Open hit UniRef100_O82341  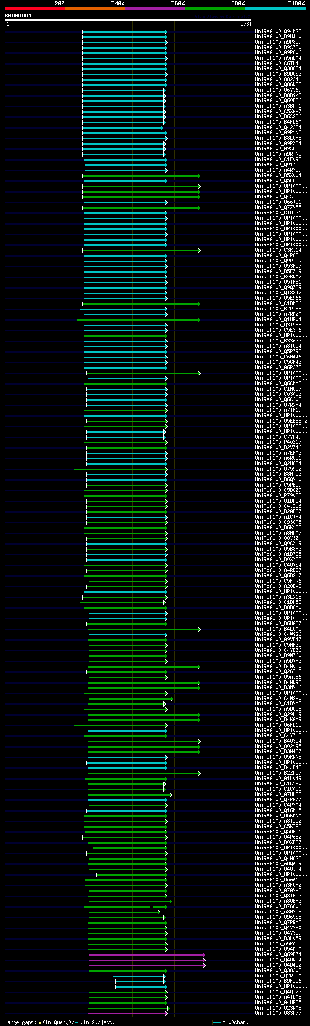278,79
